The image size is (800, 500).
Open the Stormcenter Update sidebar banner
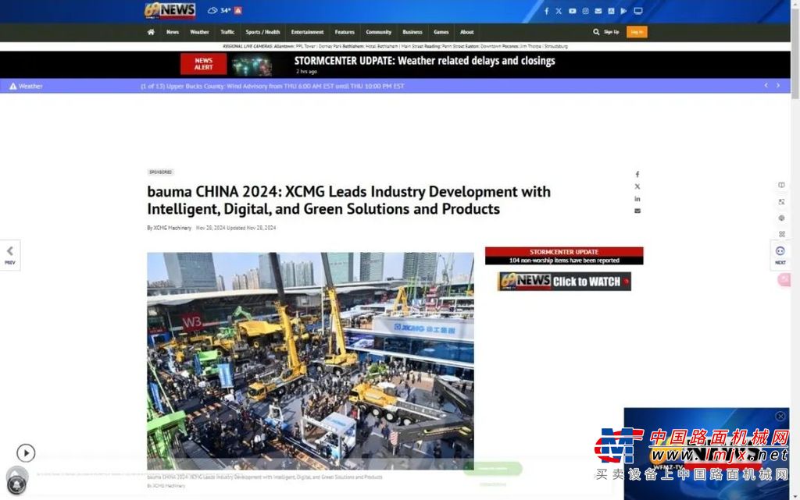564,256
